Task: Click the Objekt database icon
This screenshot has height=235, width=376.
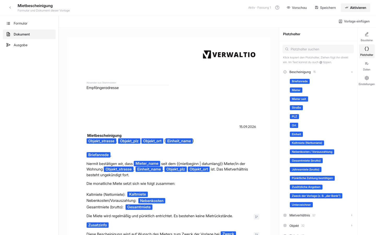Action: point(285,226)
